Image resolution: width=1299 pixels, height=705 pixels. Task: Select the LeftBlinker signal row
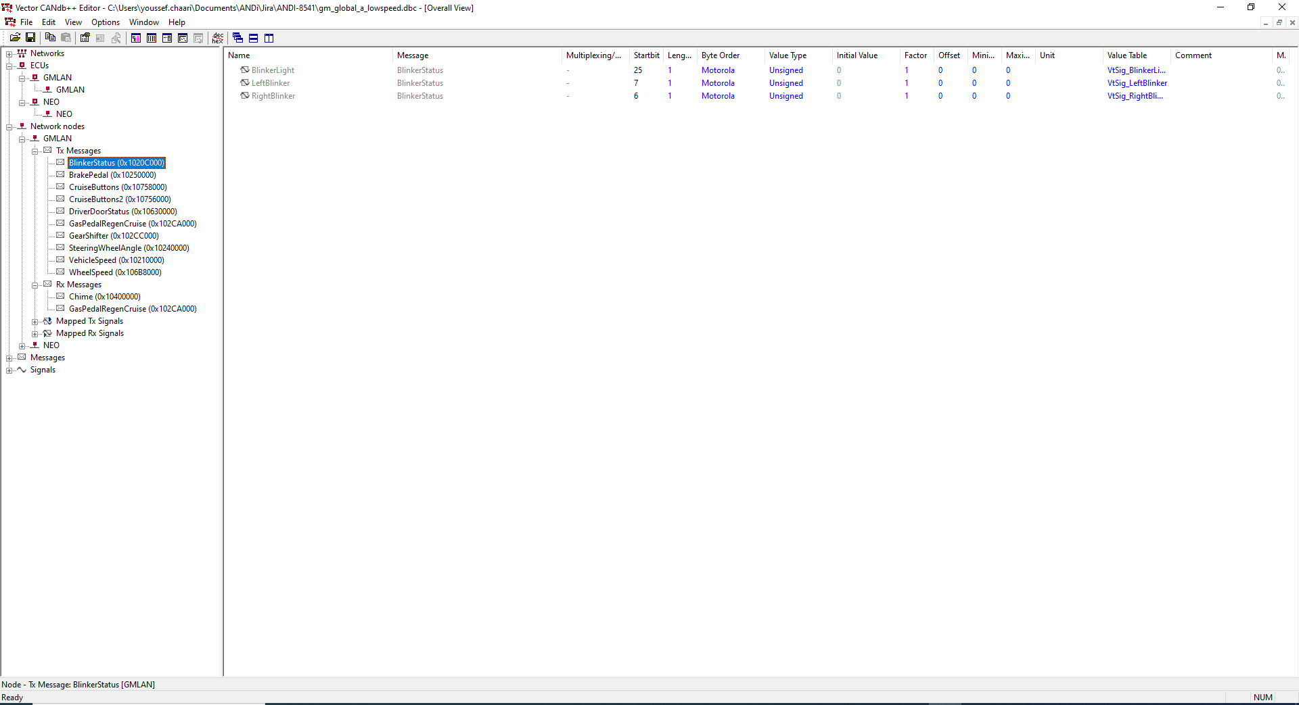(x=271, y=82)
